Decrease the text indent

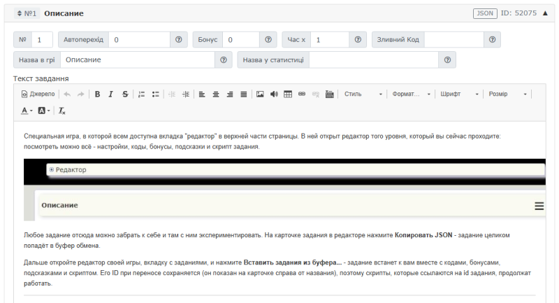172,94
